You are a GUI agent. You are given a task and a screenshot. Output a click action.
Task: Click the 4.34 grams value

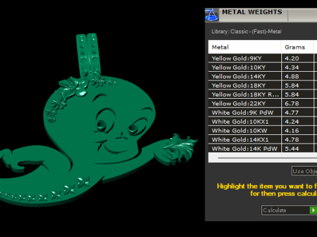[x=292, y=67]
